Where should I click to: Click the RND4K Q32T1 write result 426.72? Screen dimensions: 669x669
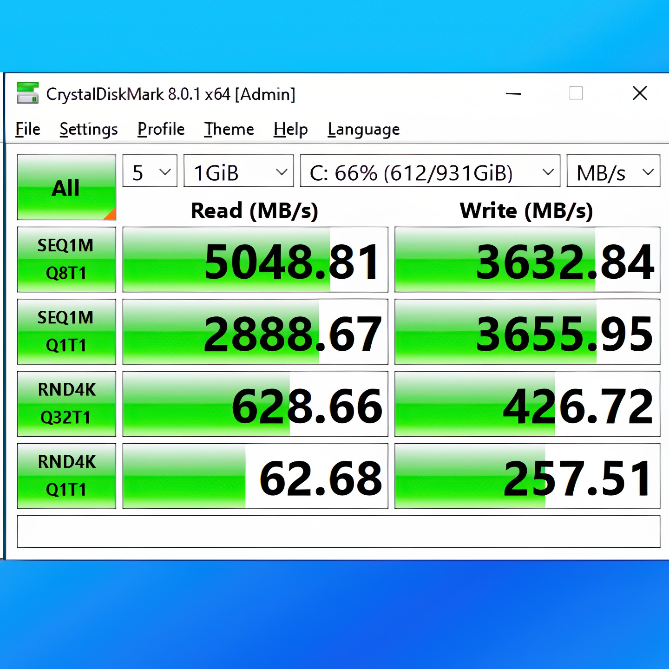pyautogui.click(x=527, y=404)
